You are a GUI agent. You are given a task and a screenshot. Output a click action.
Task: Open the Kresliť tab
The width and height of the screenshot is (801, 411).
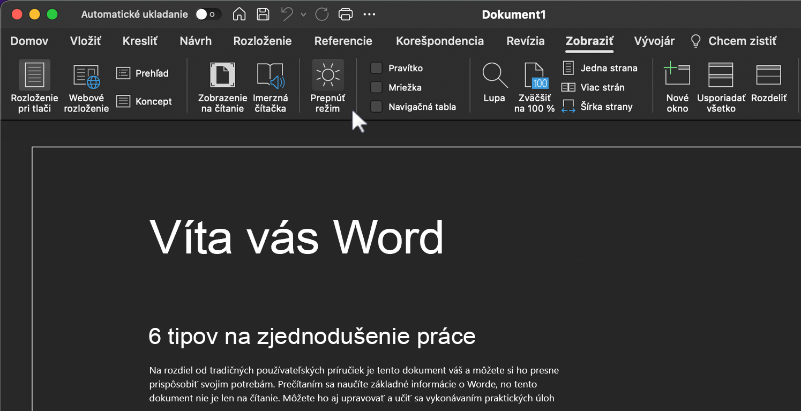140,41
